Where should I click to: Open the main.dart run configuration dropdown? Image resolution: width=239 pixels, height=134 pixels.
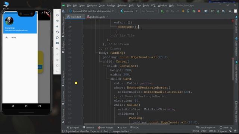coord(129,11)
